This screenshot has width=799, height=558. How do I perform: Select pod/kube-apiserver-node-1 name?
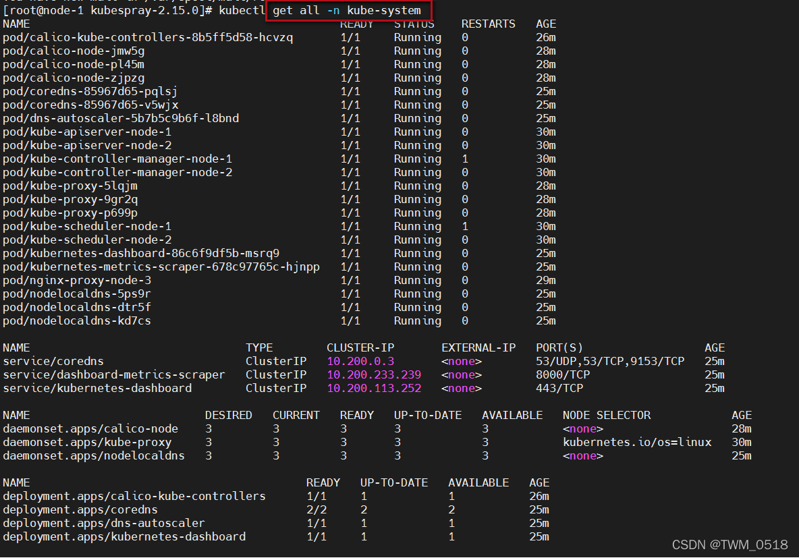pyautogui.click(x=87, y=132)
